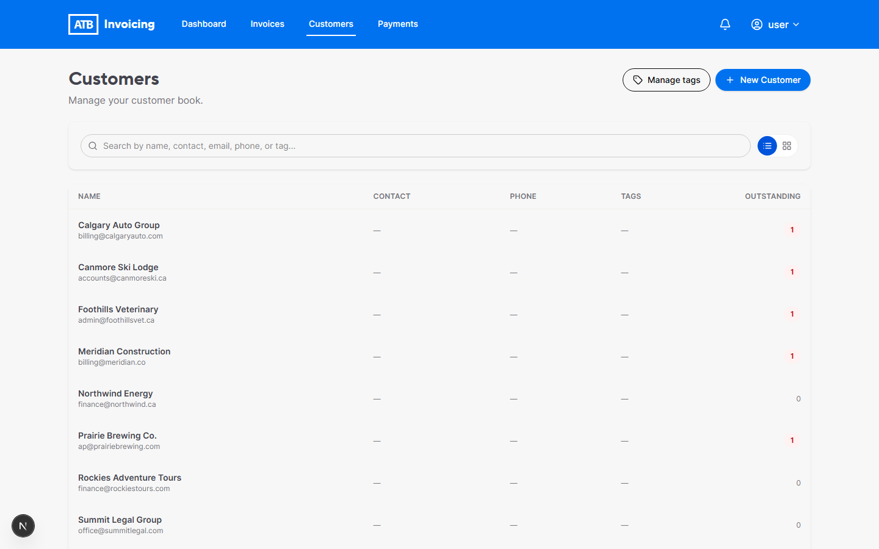Click the OUTSTANDING column header
879x549 pixels.
point(773,196)
